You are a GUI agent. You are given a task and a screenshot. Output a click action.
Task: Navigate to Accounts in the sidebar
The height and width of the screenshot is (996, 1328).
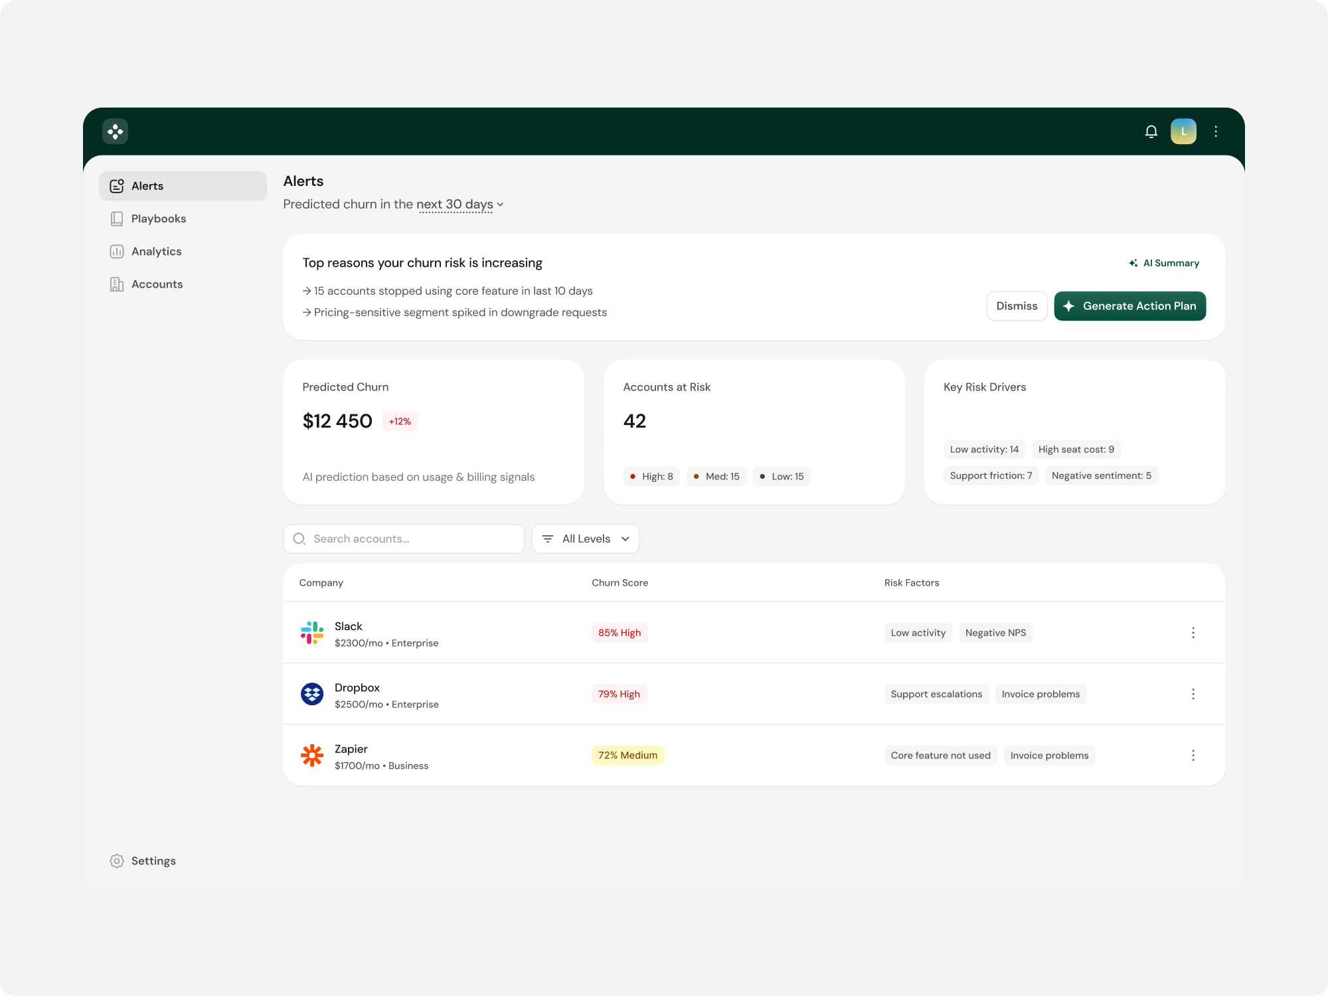tap(183, 284)
